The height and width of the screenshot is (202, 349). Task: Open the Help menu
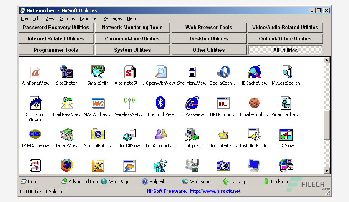[x=132, y=18]
